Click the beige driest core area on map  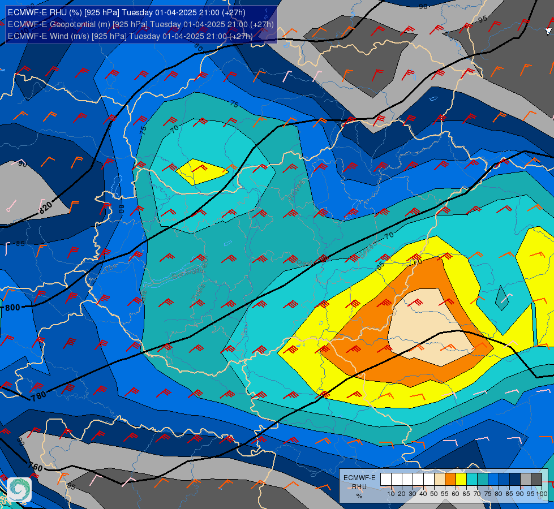(430, 327)
